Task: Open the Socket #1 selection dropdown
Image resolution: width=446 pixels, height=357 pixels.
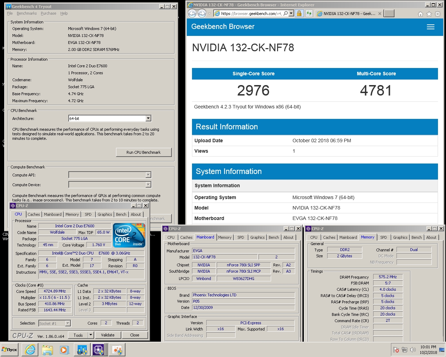Action: pos(68,323)
